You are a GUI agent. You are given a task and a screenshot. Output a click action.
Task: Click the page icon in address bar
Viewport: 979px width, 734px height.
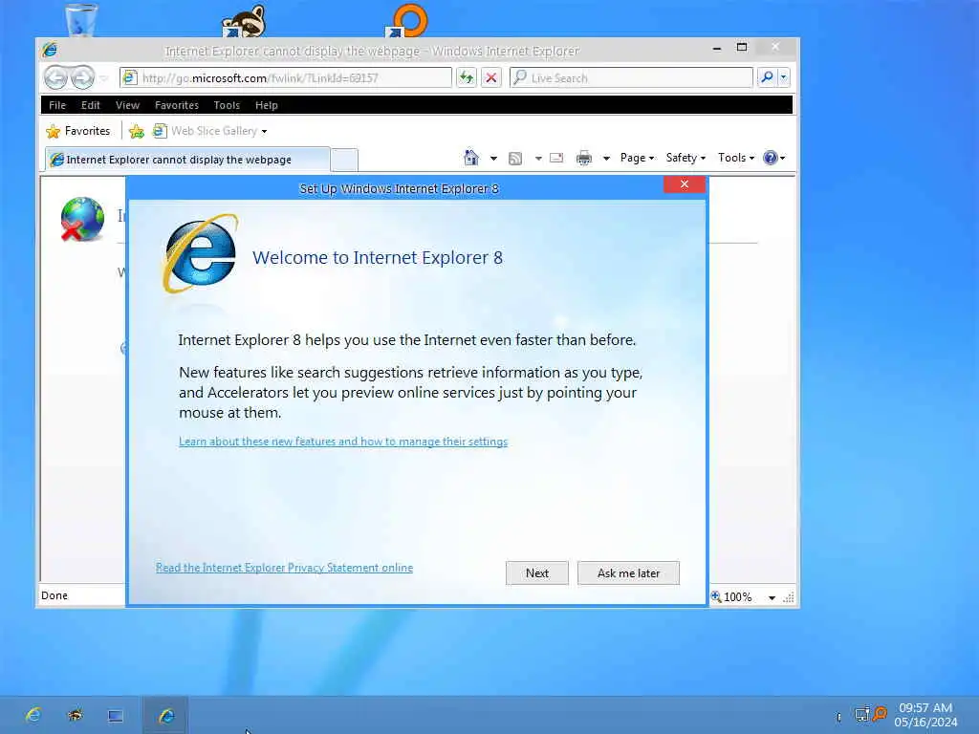(129, 77)
